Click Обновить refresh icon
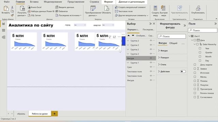218x122 pixels. 107,8
